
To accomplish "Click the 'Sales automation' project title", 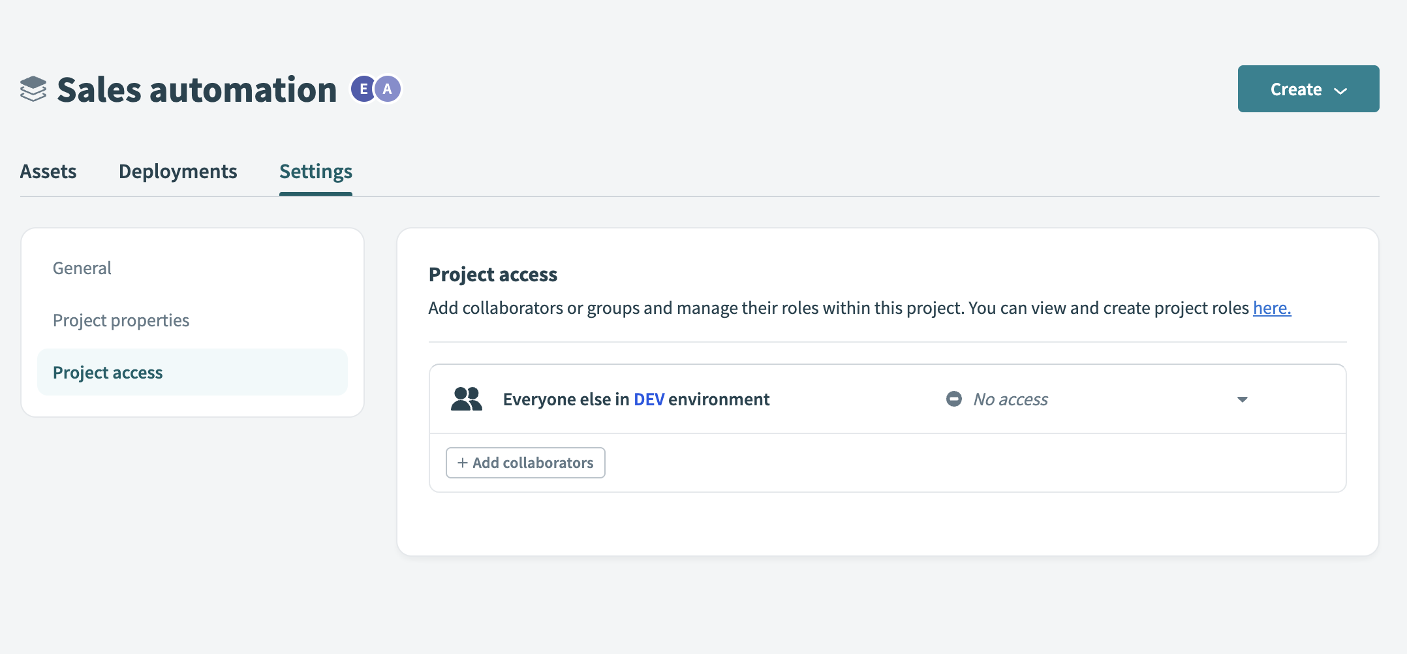I will 196,89.
